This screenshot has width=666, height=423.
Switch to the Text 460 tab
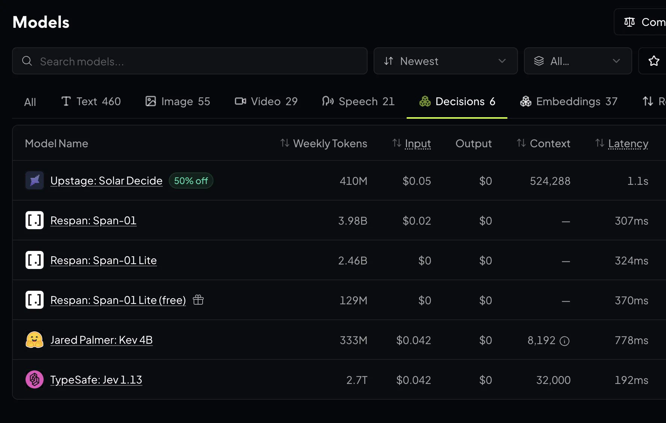pos(91,101)
